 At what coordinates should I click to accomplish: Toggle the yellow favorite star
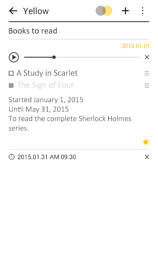click(x=146, y=142)
